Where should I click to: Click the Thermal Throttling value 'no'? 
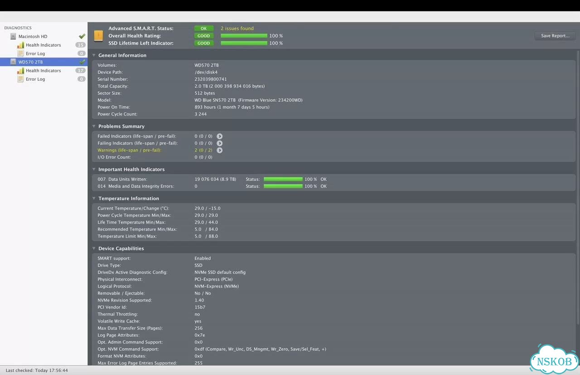pos(197,314)
